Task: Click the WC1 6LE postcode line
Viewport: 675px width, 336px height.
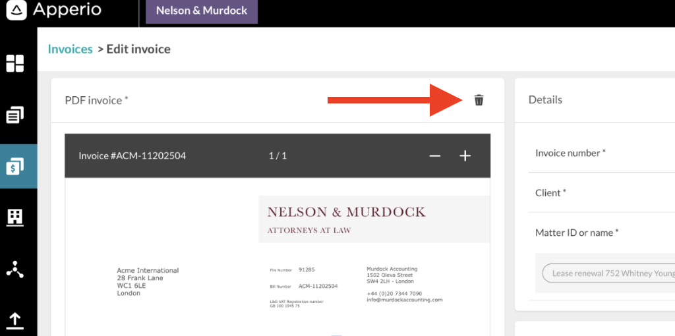Action: pyautogui.click(x=132, y=286)
